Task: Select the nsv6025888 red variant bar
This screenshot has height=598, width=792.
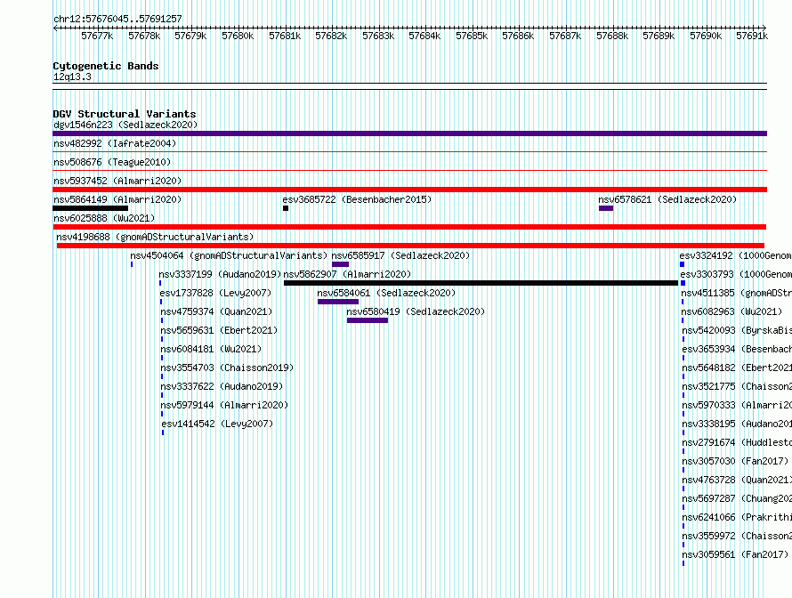Action: (409, 227)
